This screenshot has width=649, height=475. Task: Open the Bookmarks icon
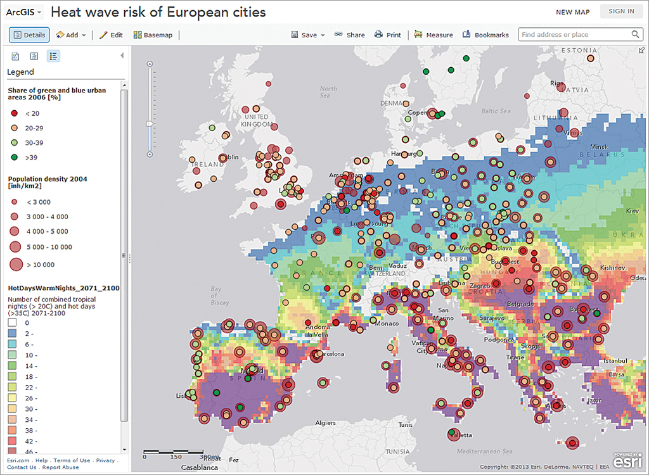tap(466, 34)
